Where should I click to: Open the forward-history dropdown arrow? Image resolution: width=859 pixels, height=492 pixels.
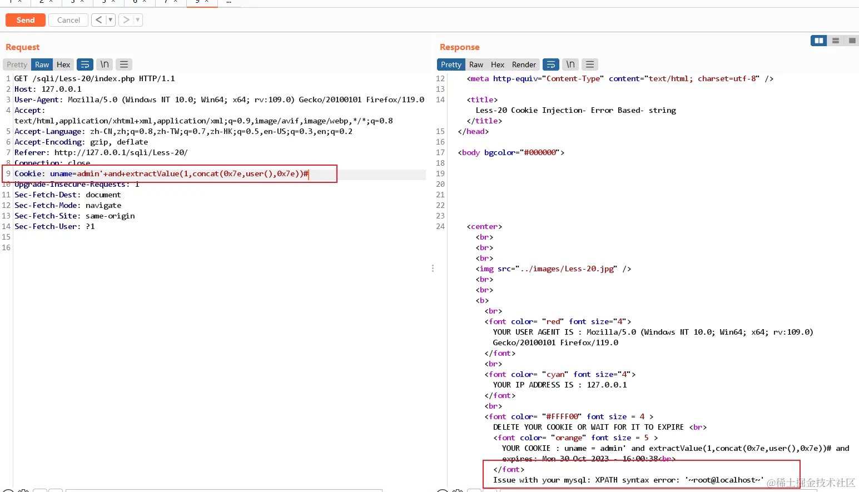138,20
